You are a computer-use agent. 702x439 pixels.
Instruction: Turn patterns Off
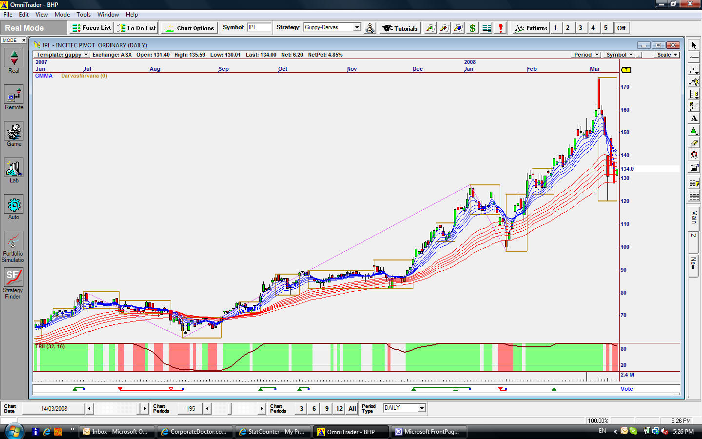621,28
